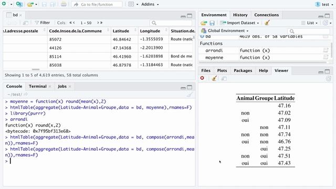Click the save workspace disk icon
Viewport: 336px width, 189px height.
(212, 23)
